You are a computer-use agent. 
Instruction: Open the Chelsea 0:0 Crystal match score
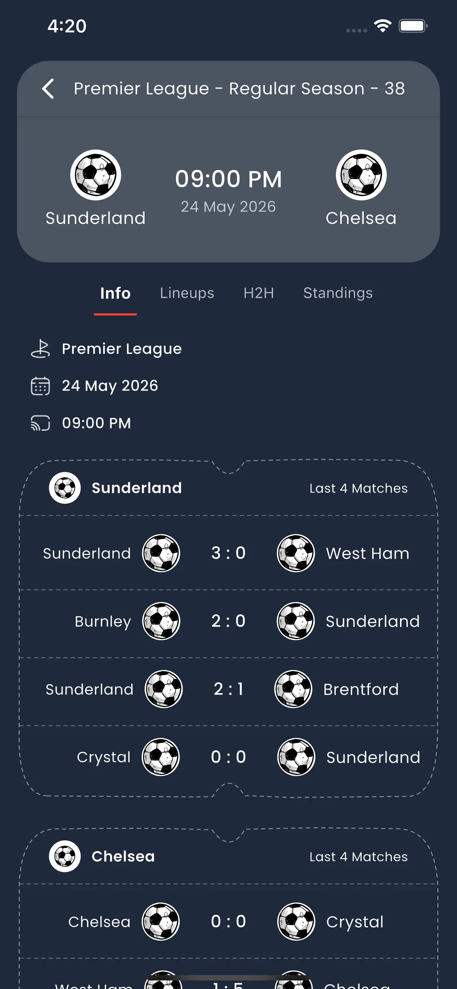coord(228,921)
